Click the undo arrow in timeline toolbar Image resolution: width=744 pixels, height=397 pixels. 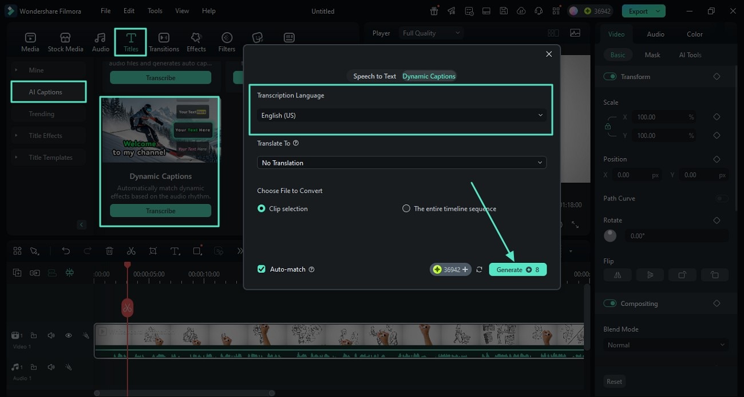[x=66, y=251]
